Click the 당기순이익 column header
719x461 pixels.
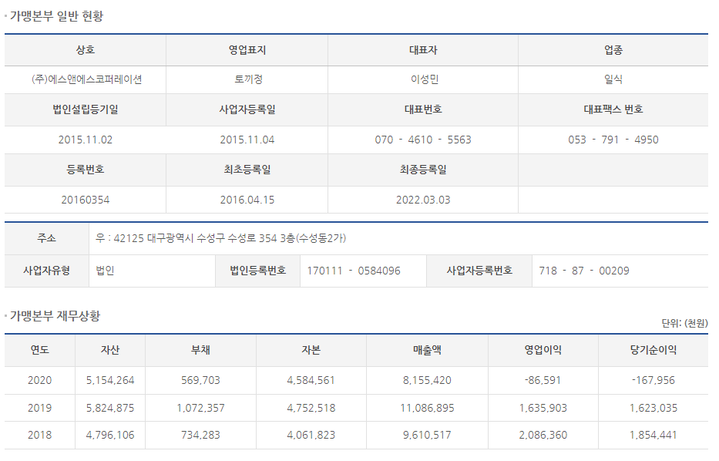(653, 349)
